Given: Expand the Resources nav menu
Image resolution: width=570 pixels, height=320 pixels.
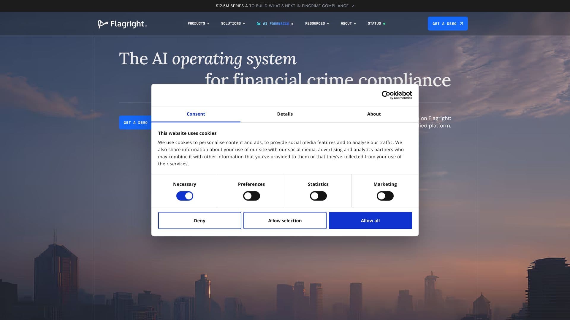Looking at the screenshot, I should pyautogui.click(x=317, y=23).
